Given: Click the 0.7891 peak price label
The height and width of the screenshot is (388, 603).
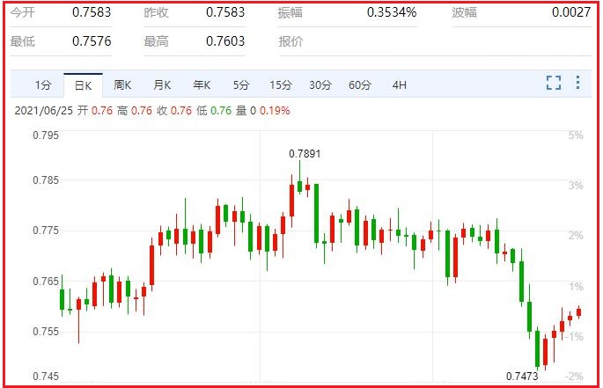Looking at the screenshot, I should pos(305,154).
